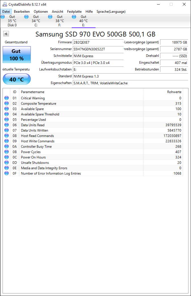Image resolution: width=191 pixels, height=296 pixels.
Task: Click the status orb for Error Information Log Entries
Action: [x=7, y=173]
